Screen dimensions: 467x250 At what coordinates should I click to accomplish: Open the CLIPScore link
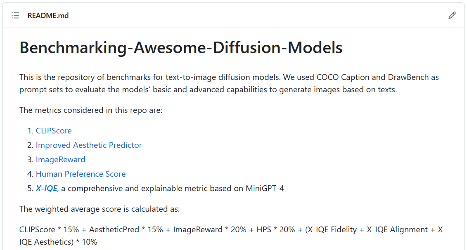point(54,131)
